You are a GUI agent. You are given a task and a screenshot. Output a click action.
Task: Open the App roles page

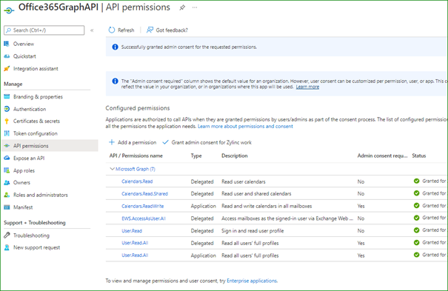24,170
